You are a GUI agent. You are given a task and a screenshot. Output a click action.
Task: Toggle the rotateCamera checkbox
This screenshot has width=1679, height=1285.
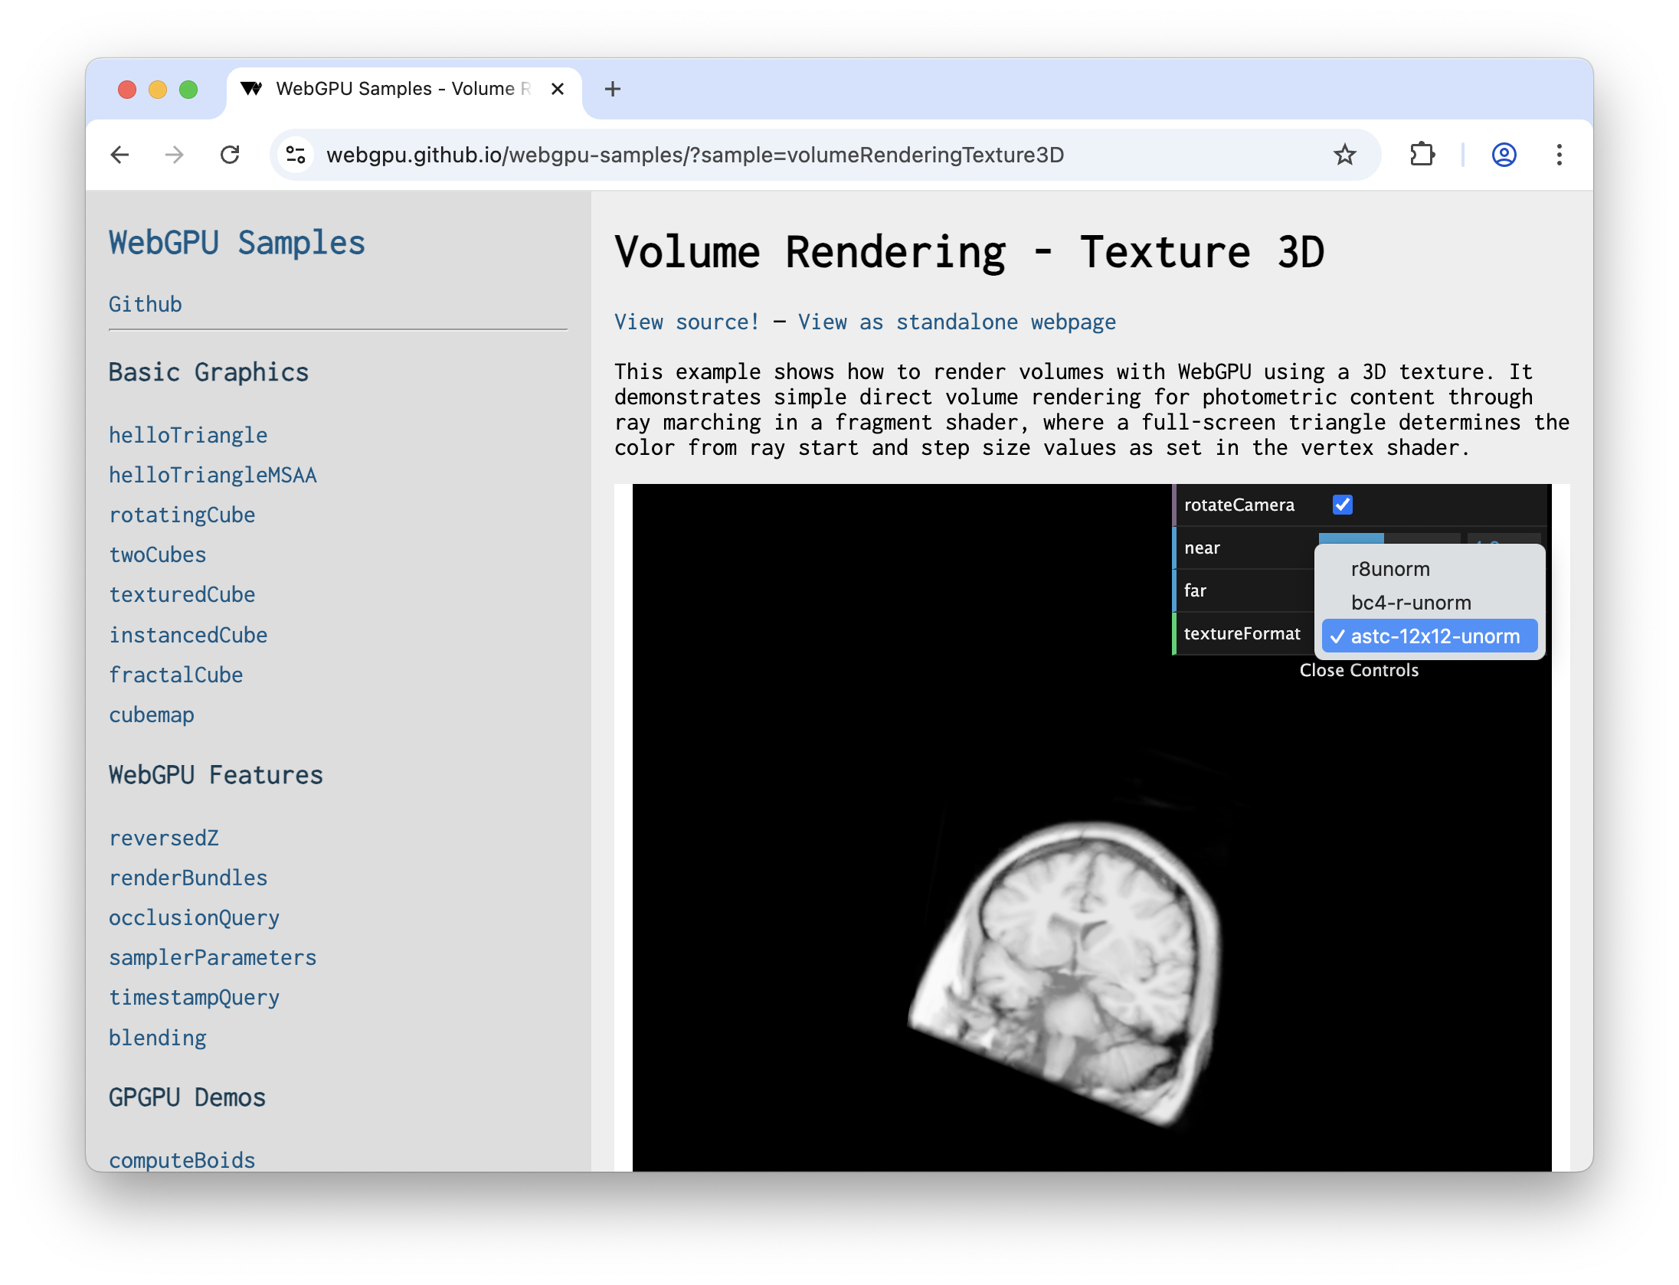pyautogui.click(x=1342, y=504)
